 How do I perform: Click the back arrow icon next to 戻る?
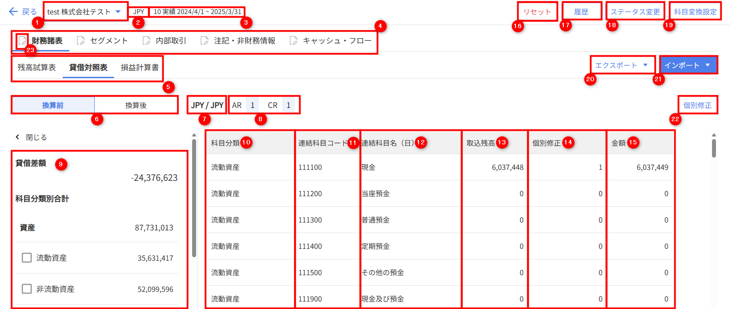point(13,12)
